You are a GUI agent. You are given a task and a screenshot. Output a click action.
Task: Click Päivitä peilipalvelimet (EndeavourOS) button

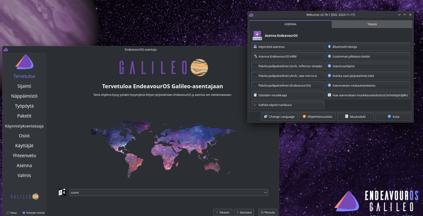(288, 85)
